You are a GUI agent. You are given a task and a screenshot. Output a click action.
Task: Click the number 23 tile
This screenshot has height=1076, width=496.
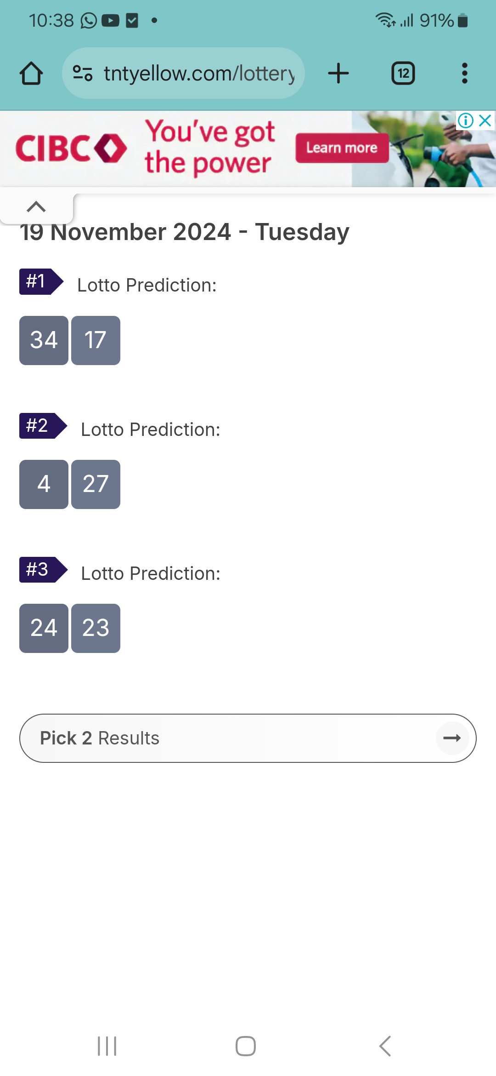tap(96, 628)
